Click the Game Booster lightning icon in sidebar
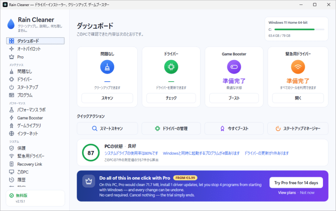 [x=11, y=118]
